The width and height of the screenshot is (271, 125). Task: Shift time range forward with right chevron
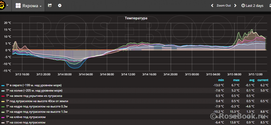click(235, 6)
